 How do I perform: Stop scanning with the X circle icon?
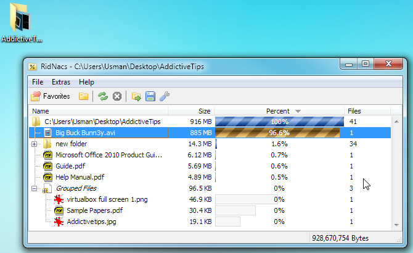pyautogui.click(x=117, y=96)
